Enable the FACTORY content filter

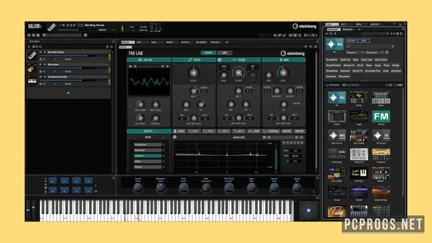[352, 41]
